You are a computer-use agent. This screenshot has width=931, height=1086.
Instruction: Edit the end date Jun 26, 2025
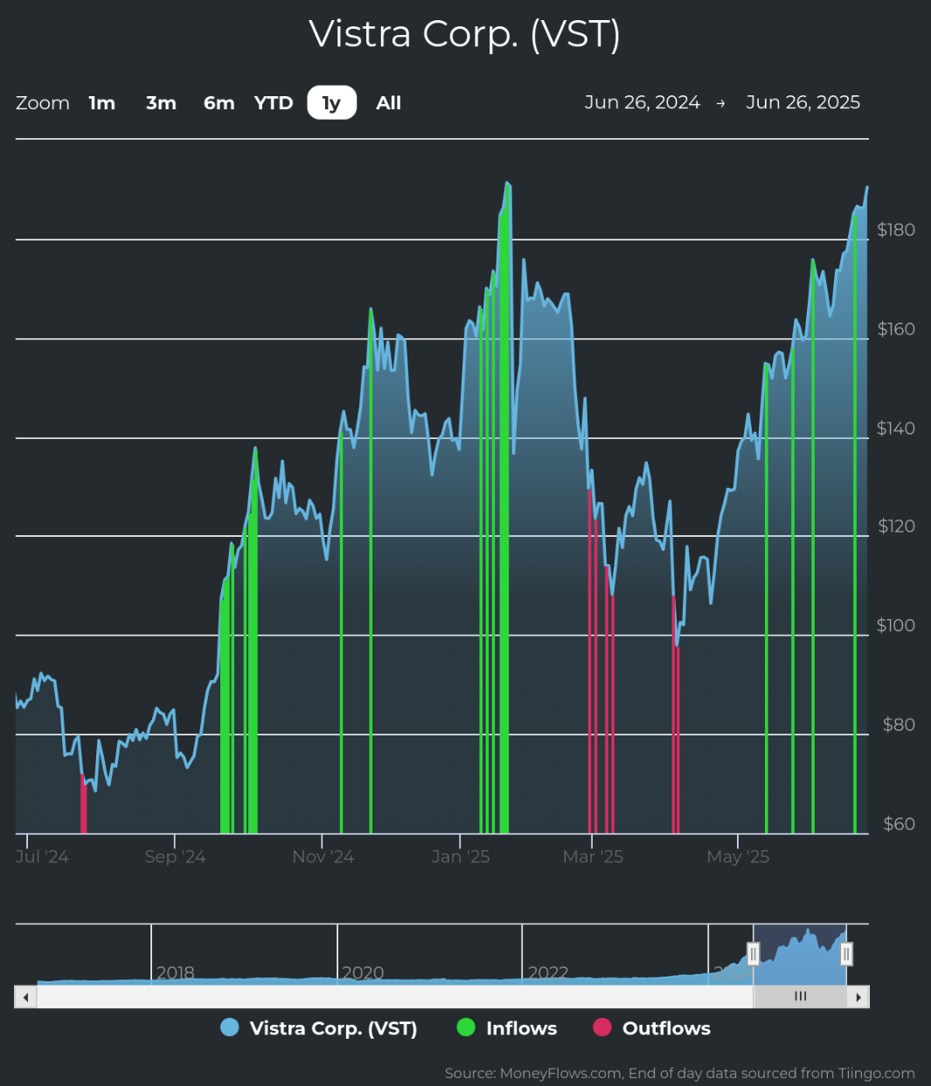coord(802,102)
